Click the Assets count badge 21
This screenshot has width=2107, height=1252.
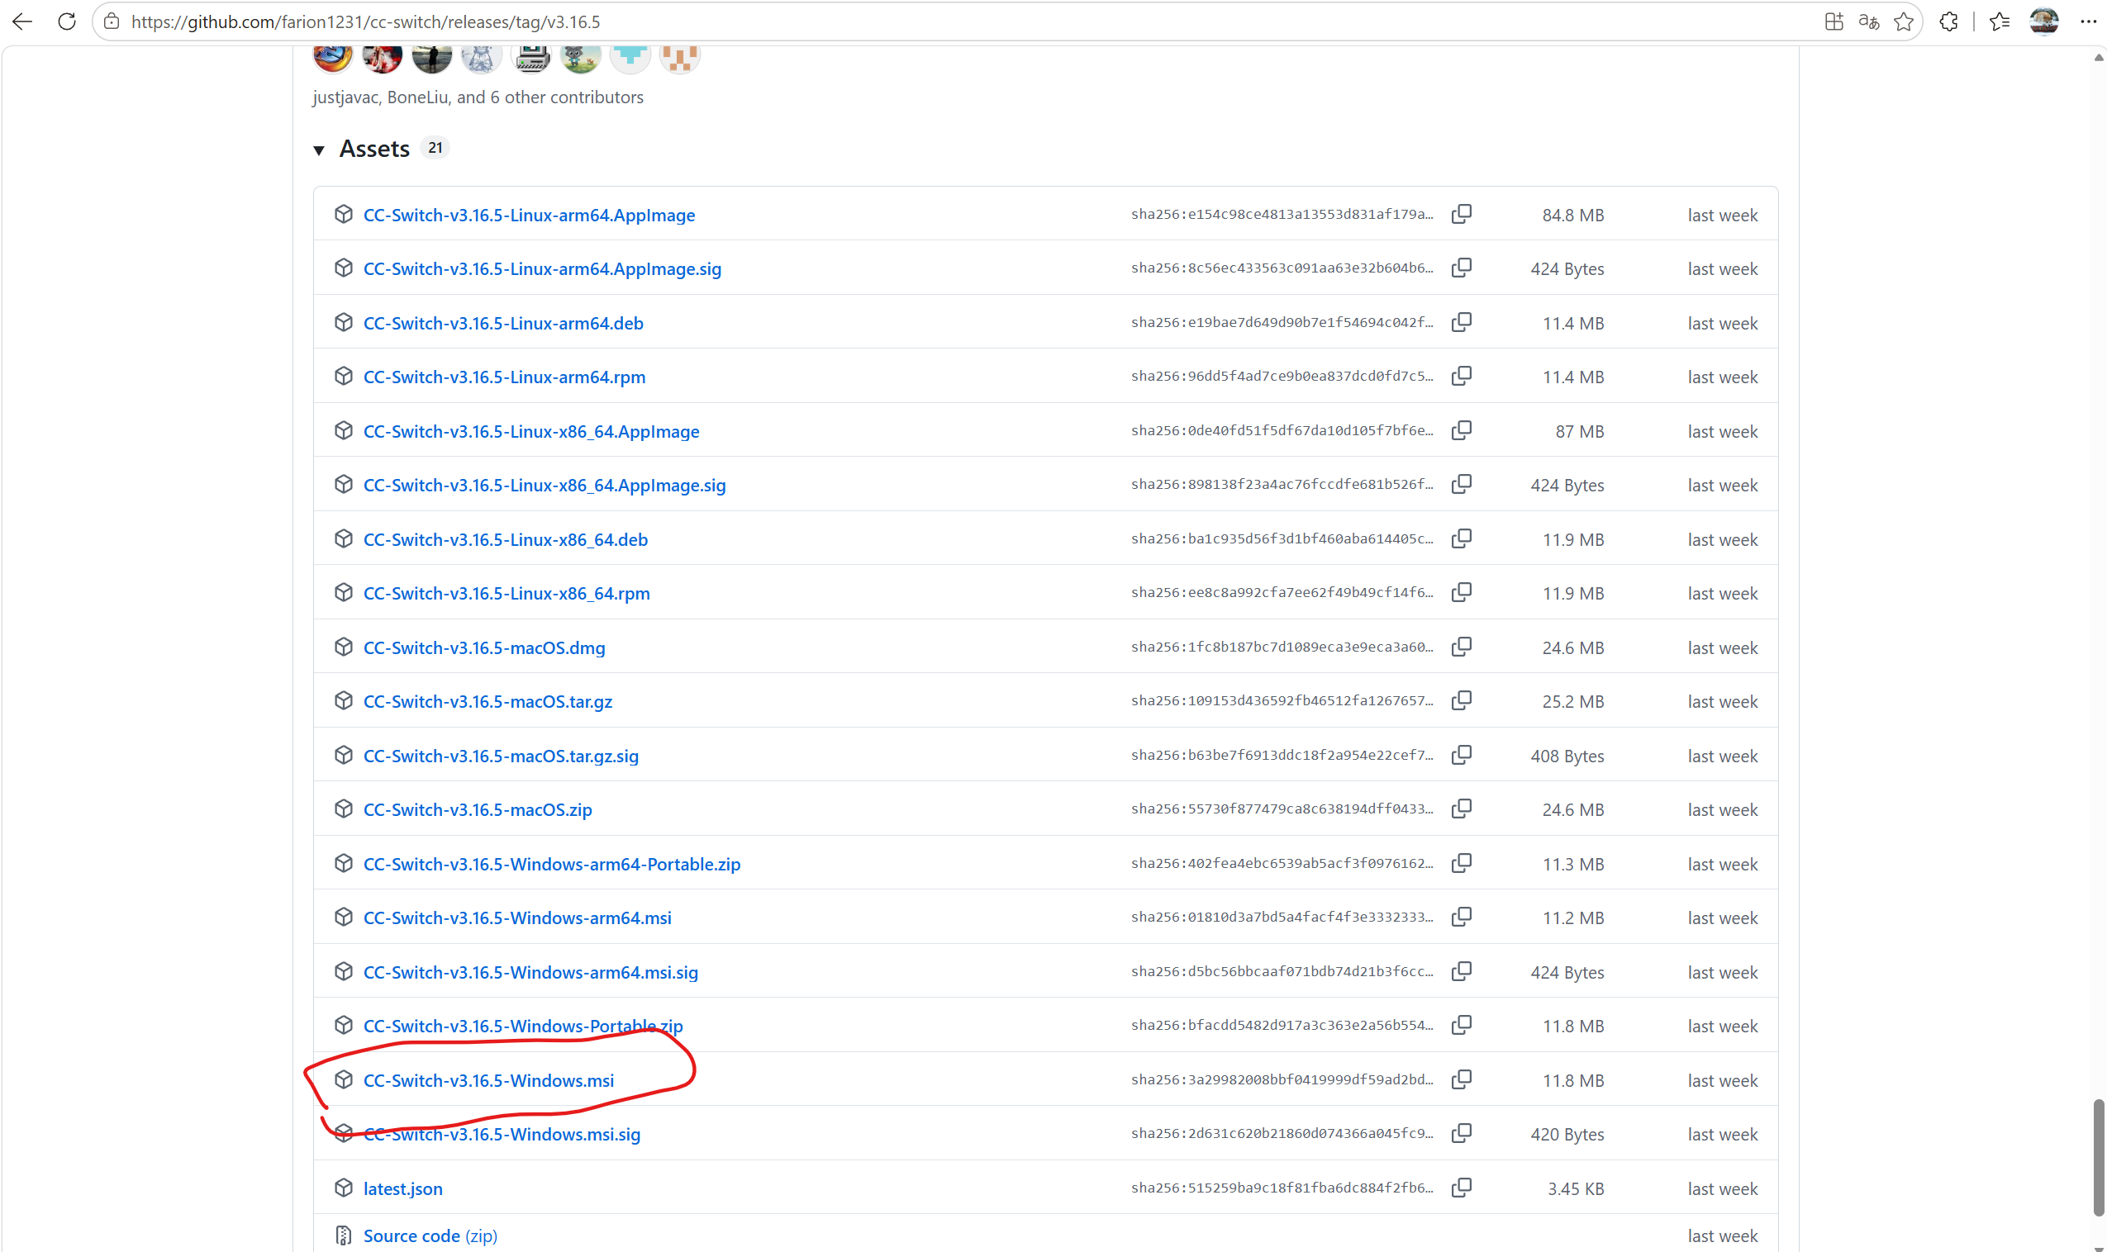tap(435, 148)
